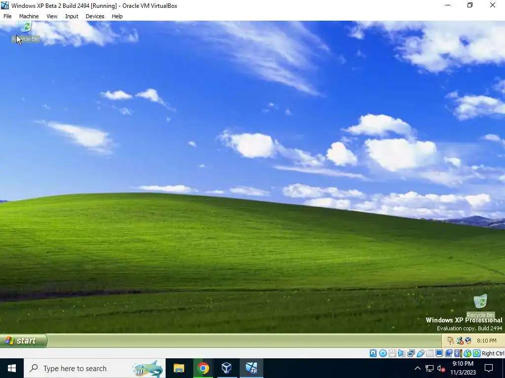Click the Type here to search box
505x378 pixels.
(x=94, y=368)
